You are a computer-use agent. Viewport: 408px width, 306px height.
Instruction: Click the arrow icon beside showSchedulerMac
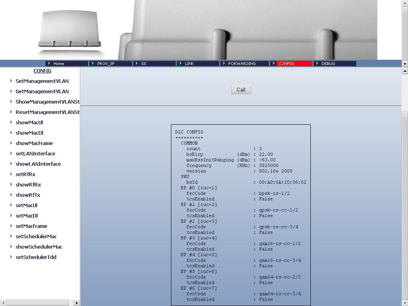coord(11,247)
